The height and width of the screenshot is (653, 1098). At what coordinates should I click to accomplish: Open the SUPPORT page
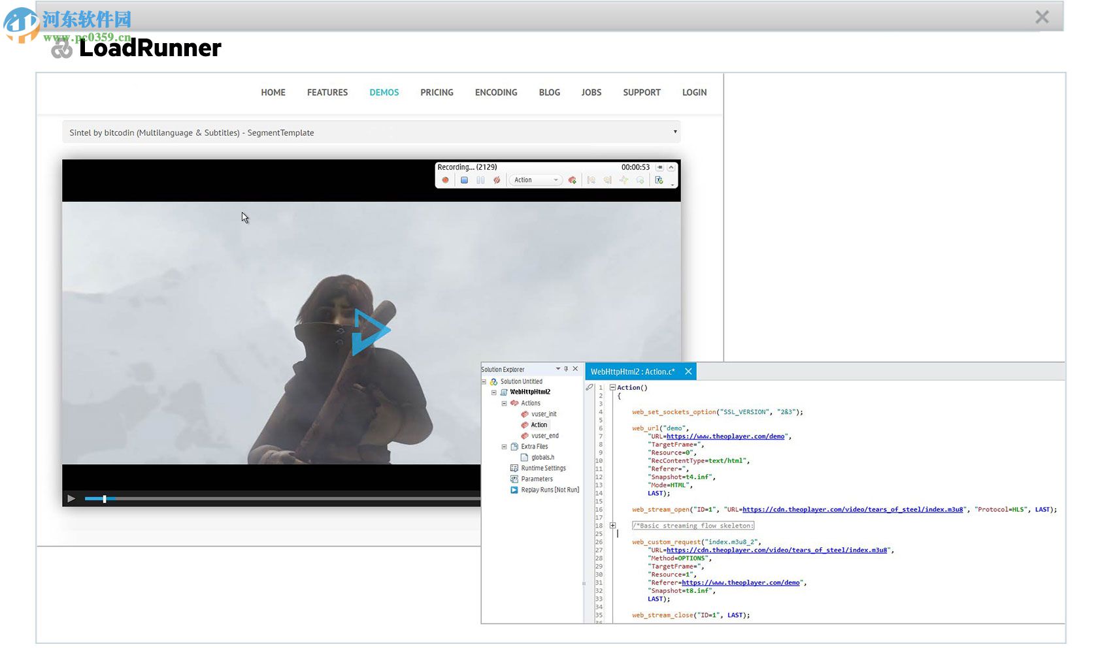642,93
